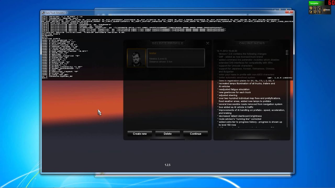This screenshot has width=335, height=188.
Task: Click the Create new button
Action: pyautogui.click(x=140, y=134)
